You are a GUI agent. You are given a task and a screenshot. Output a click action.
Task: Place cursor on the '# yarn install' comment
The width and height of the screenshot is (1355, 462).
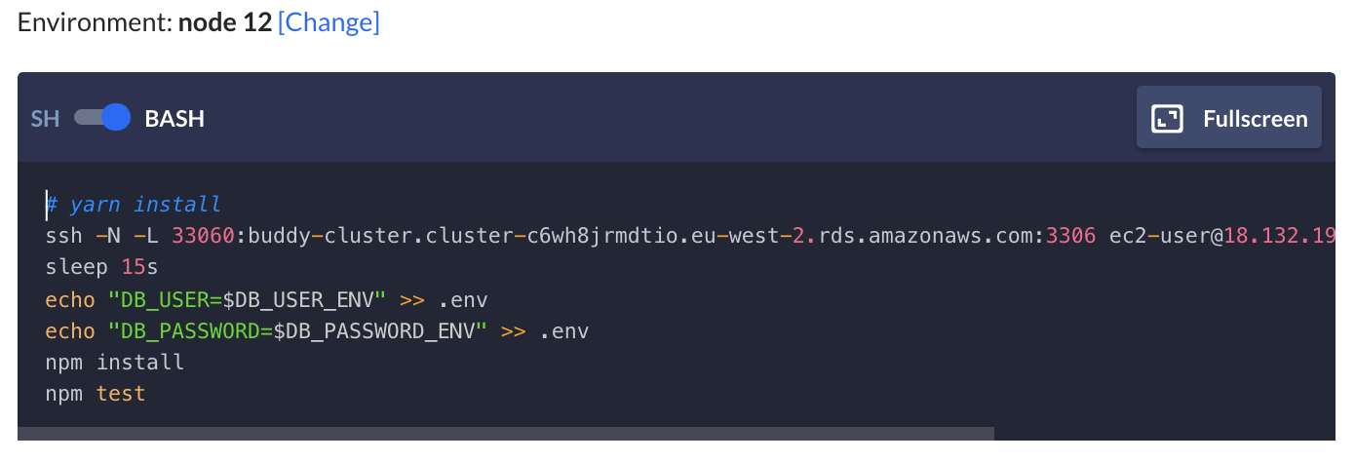[x=134, y=205]
